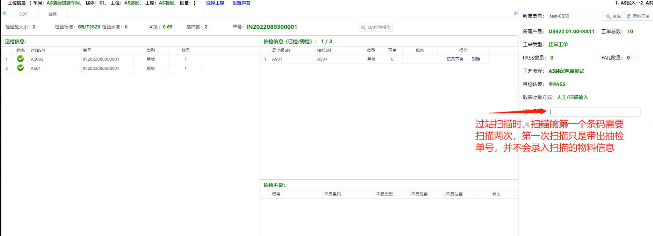
Task: Click the 更换工单 change order button
Action: tap(638, 16)
